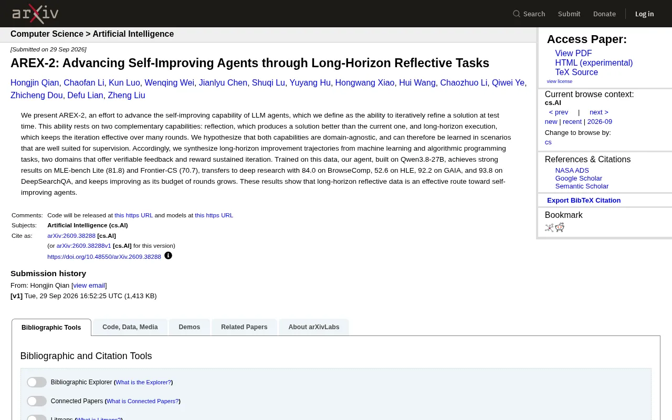Image resolution: width=672 pixels, height=420 pixels.
Task: Click Export BibTeX Citation
Action: [584, 201]
